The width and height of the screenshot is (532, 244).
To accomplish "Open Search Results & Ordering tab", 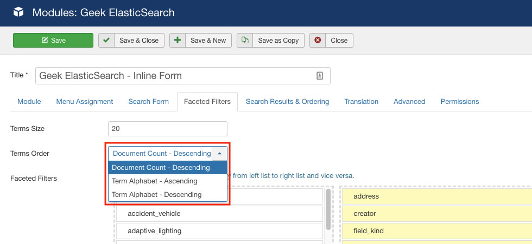I will coord(287,101).
